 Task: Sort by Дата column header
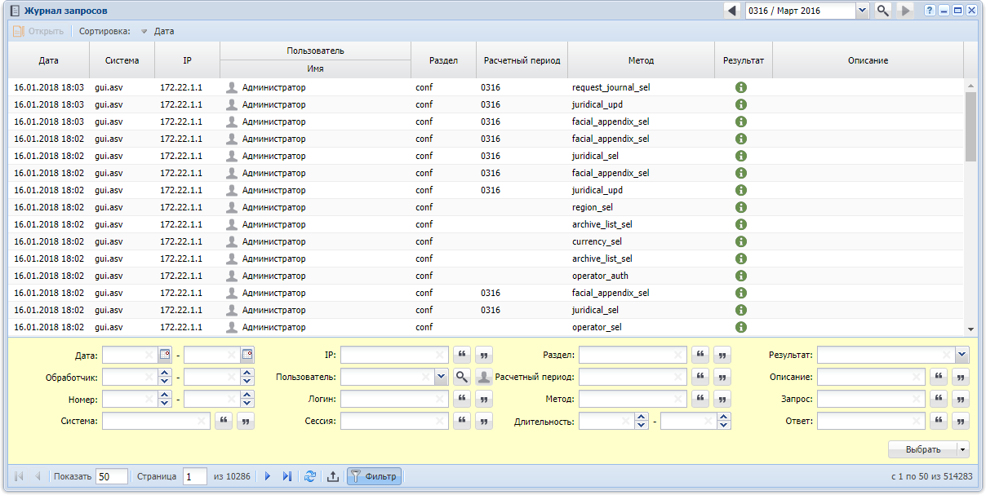(48, 60)
